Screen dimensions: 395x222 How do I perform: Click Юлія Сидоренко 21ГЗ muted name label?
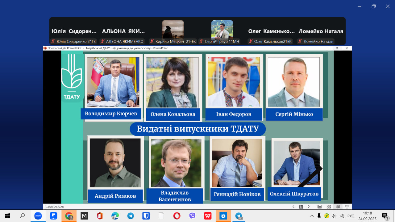click(x=74, y=41)
